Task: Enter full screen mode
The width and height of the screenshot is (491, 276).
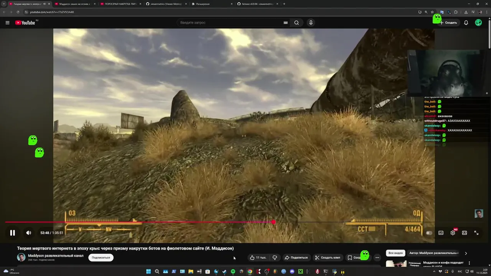Action: [x=476, y=233]
